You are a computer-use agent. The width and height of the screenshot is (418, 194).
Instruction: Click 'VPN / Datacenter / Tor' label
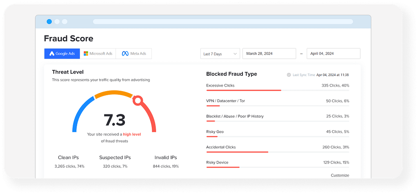coord(225,101)
